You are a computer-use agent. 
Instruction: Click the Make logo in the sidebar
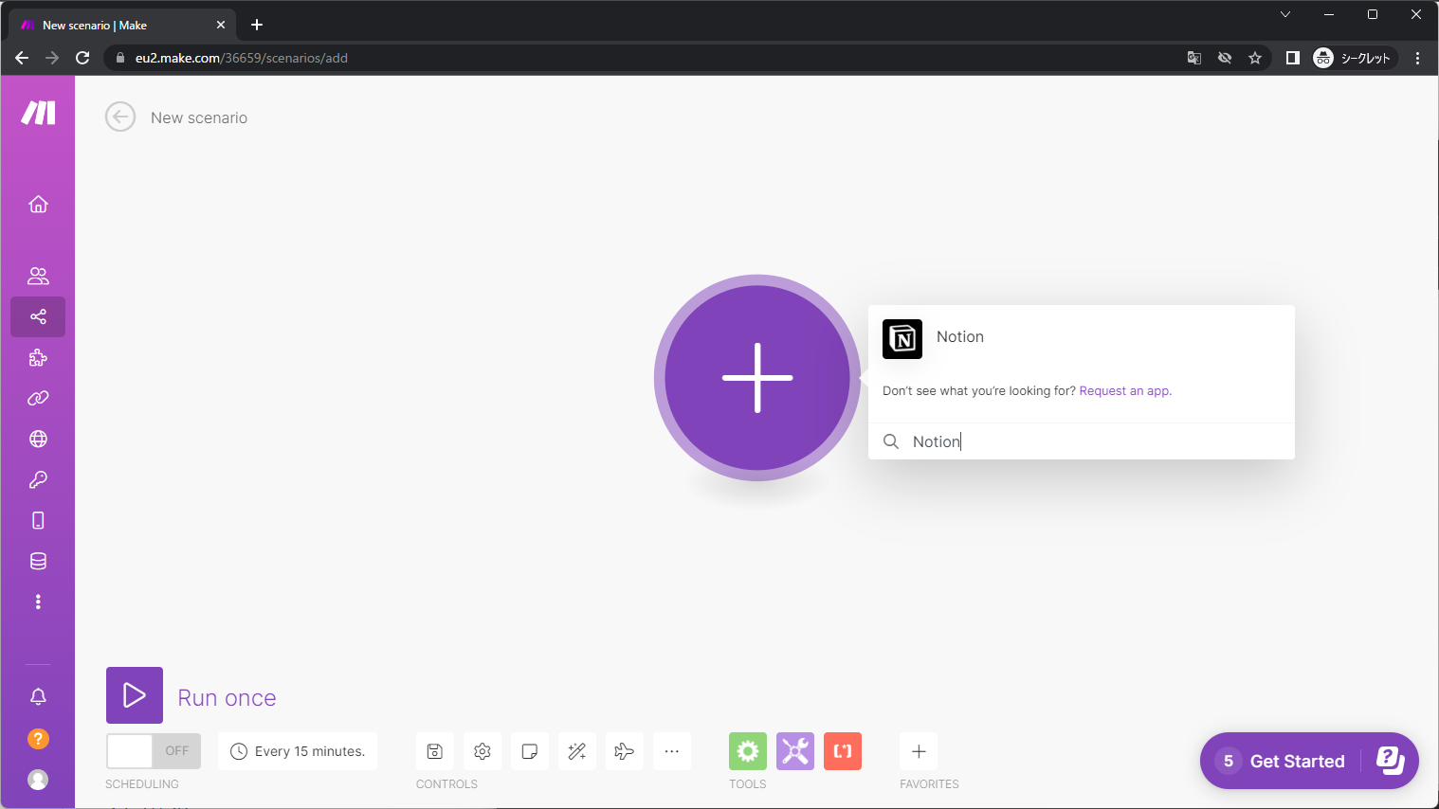(38, 113)
